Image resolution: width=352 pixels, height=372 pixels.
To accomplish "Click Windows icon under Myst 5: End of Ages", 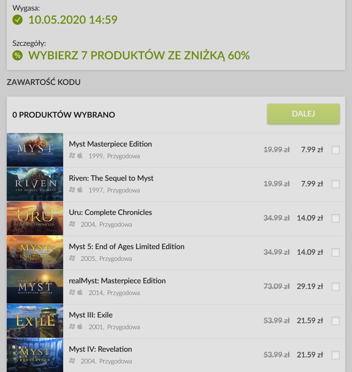I will pos(72,258).
